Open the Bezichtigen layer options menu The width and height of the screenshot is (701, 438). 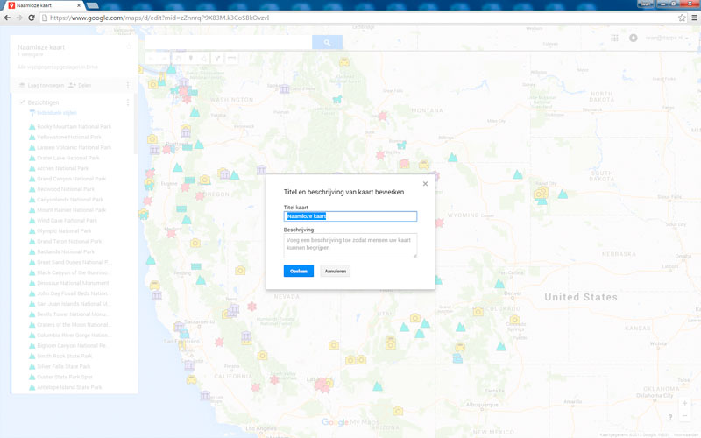(x=128, y=102)
